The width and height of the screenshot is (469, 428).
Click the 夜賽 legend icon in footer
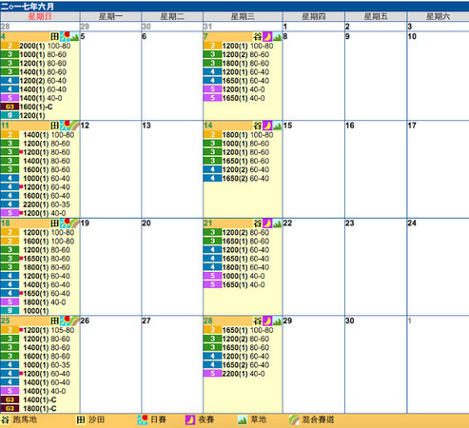coord(190,419)
